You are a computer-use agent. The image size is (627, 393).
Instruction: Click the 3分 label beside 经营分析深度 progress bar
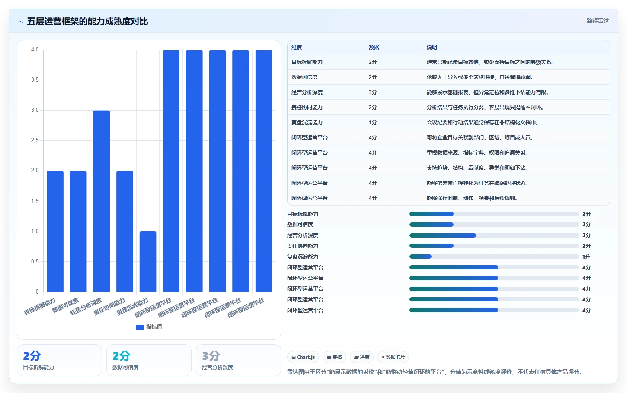(586, 235)
